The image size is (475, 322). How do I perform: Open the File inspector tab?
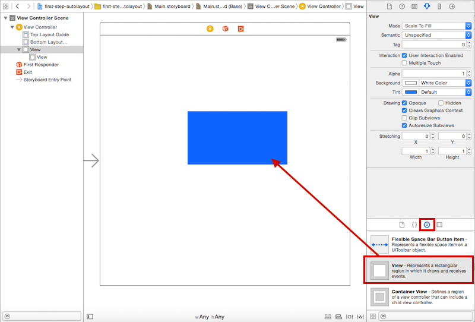click(x=389, y=7)
